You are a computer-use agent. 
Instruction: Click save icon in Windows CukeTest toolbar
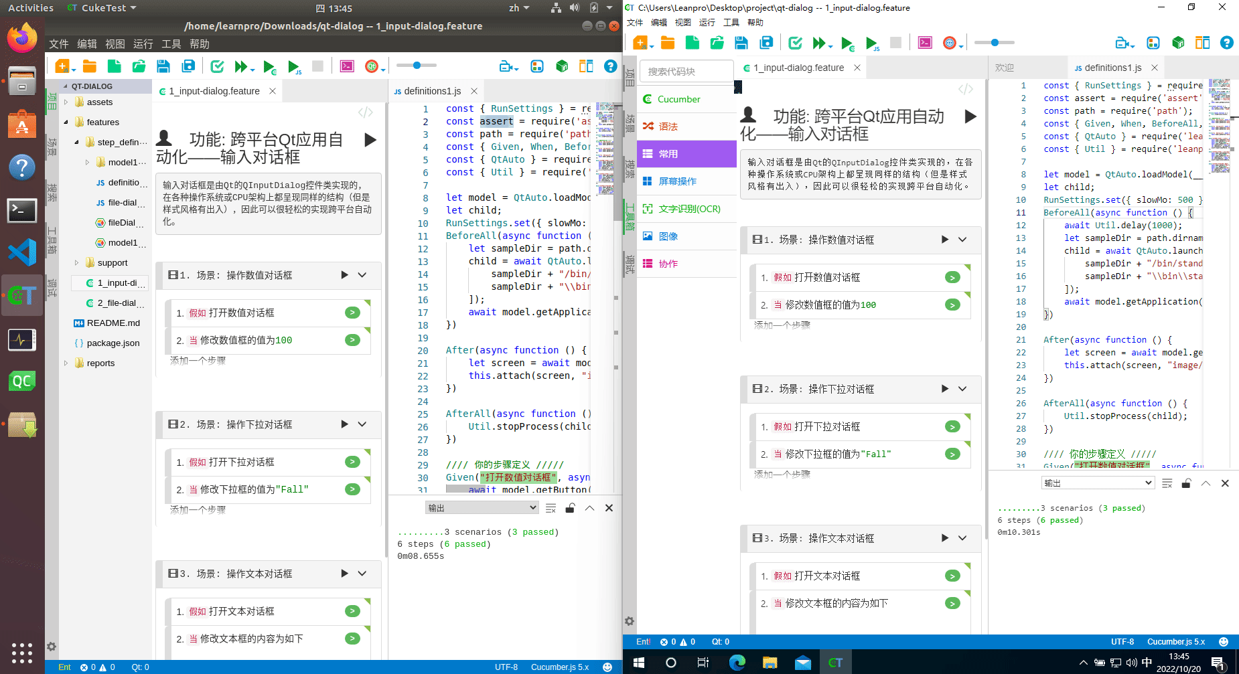pyautogui.click(x=741, y=43)
